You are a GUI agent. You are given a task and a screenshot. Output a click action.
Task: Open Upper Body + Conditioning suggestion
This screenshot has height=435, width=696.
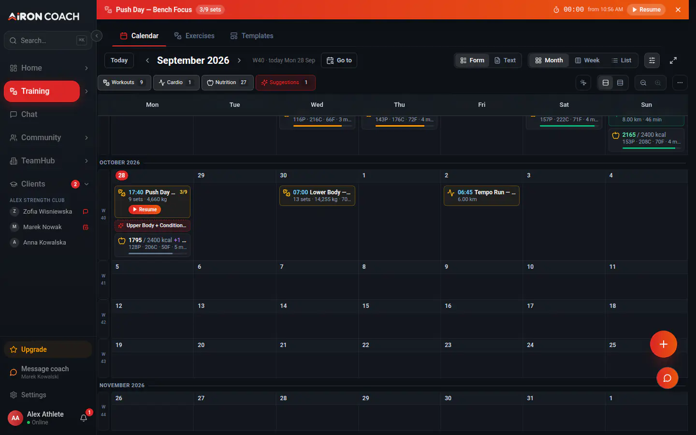152,226
